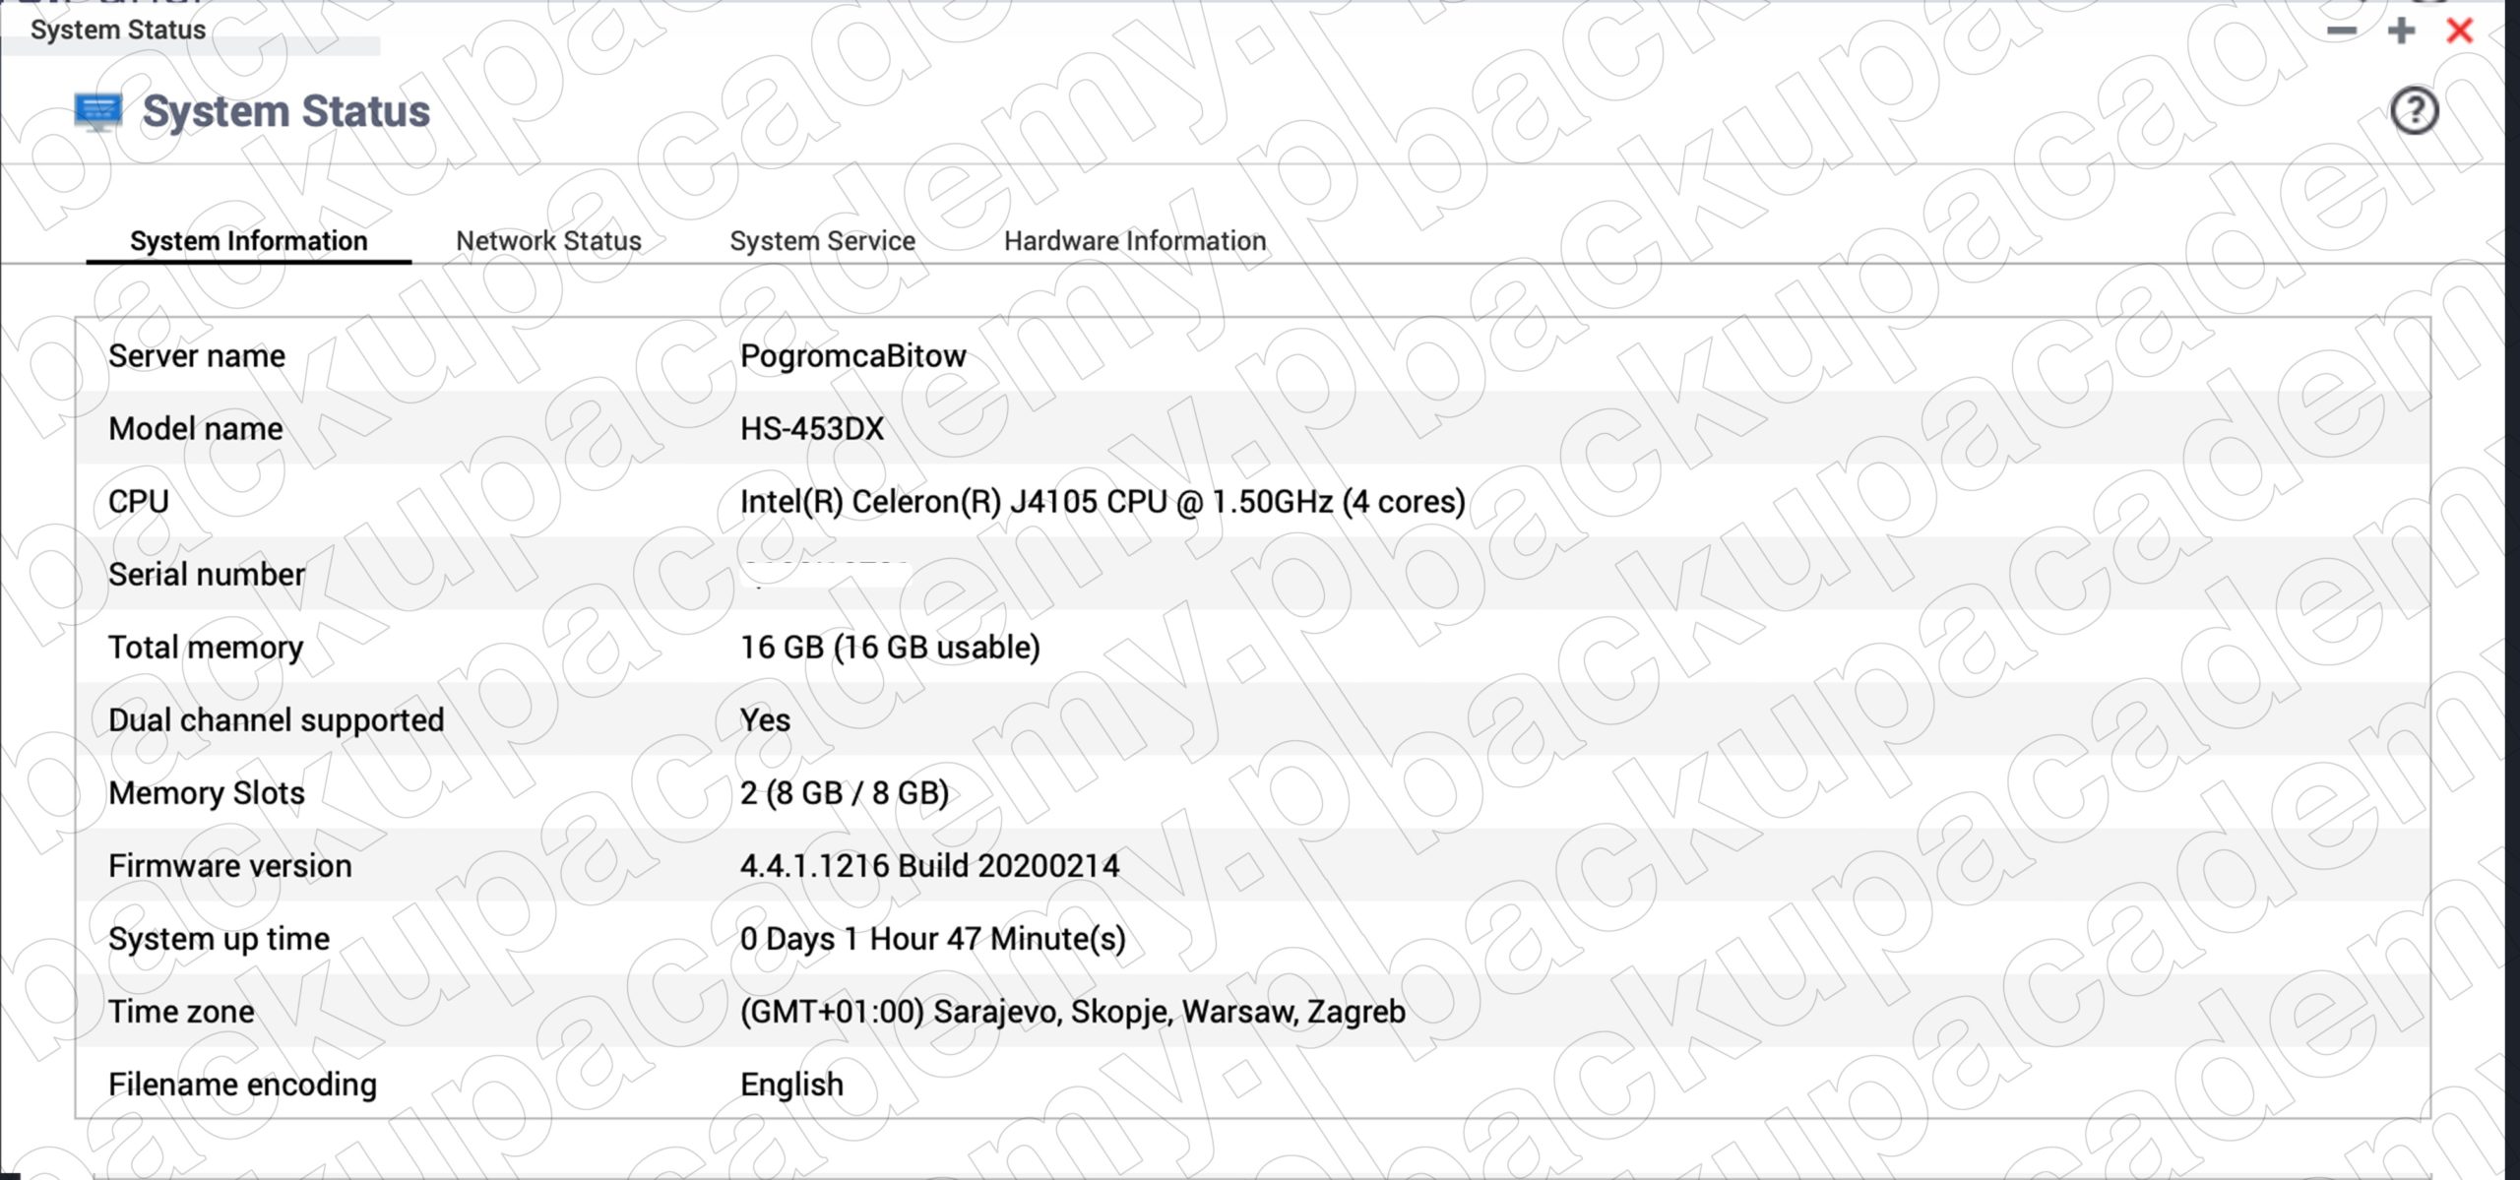Click the System Status monitor icon
Screen dimensions: 2520x1180
(98, 112)
